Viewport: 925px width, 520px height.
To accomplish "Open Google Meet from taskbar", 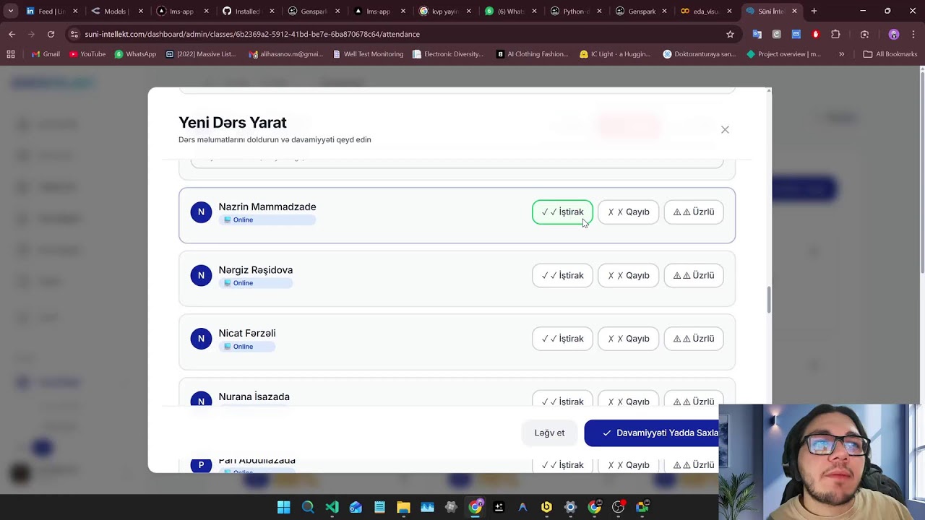I will (642, 507).
